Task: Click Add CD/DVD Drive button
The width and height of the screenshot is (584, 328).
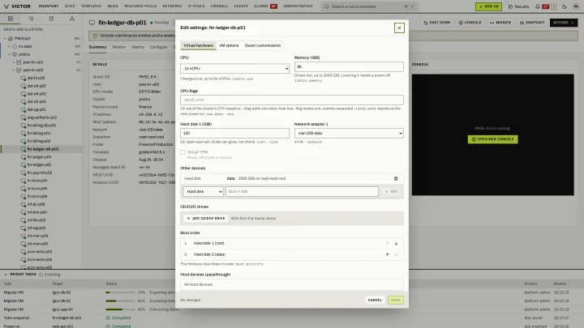Action: click(x=205, y=219)
